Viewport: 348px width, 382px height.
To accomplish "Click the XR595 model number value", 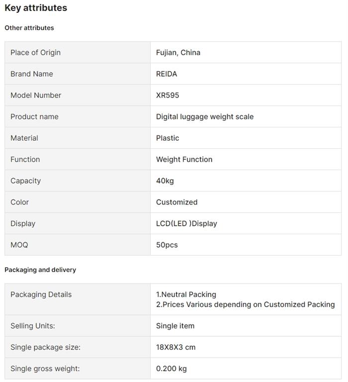I will tap(168, 95).
